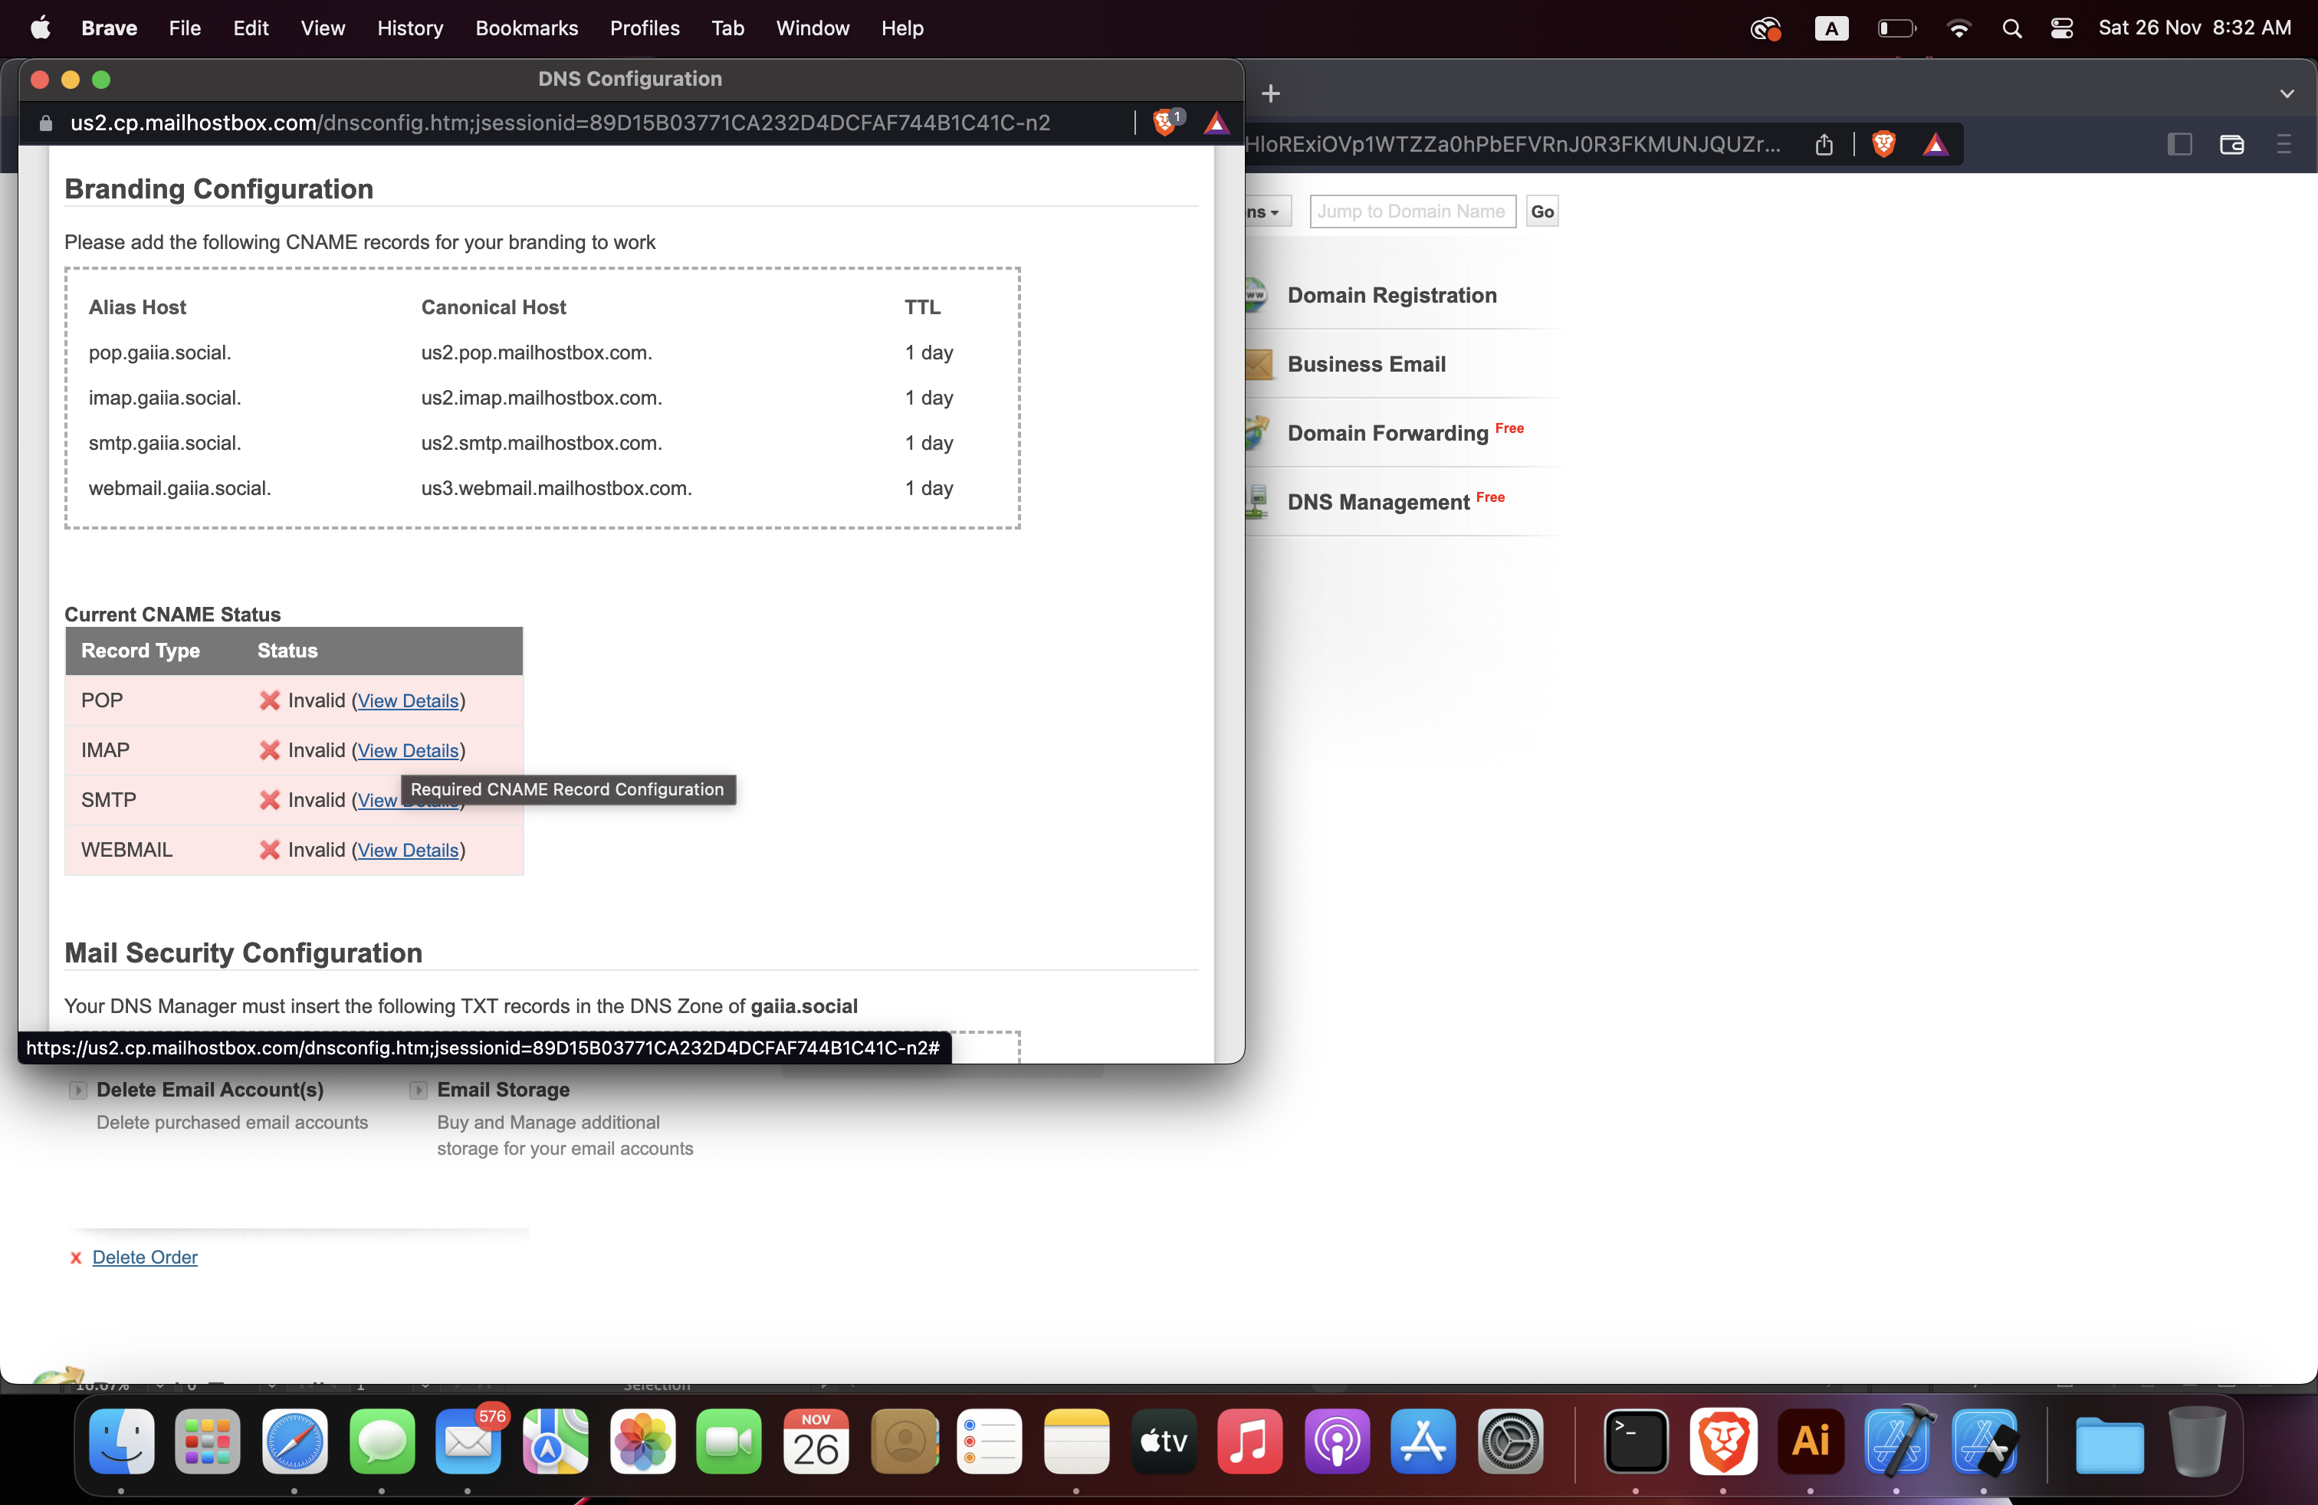Open Xcode from the dock

point(1897,1441)
